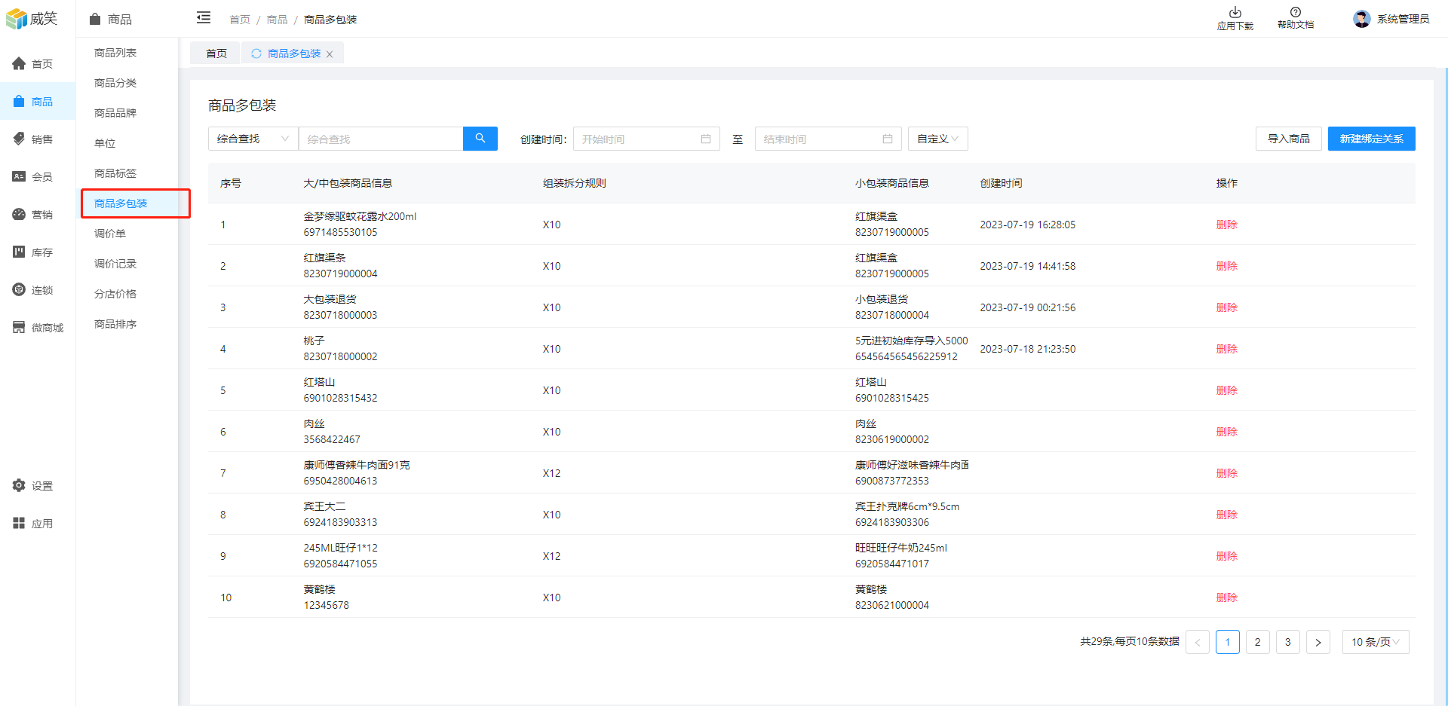The width and height of the screenshot is (1448, 706).
Task: Delete the 金梦缘驱蚊花露水200ml row
Action: (x=1226, y=225)
